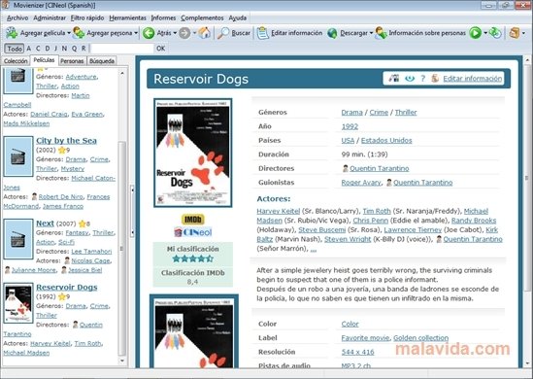
Task: Click the gray forward arrow icon
Action: click(184, 33)
